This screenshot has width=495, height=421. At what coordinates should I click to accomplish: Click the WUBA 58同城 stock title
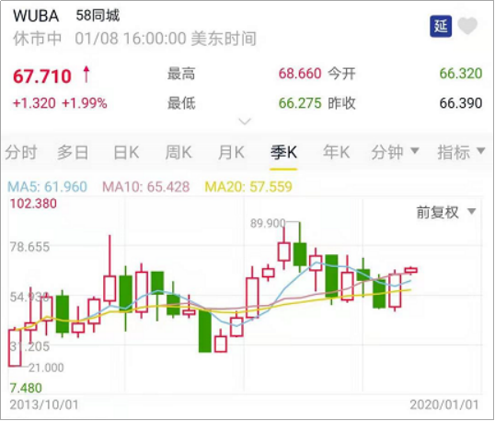click(66, 16)
